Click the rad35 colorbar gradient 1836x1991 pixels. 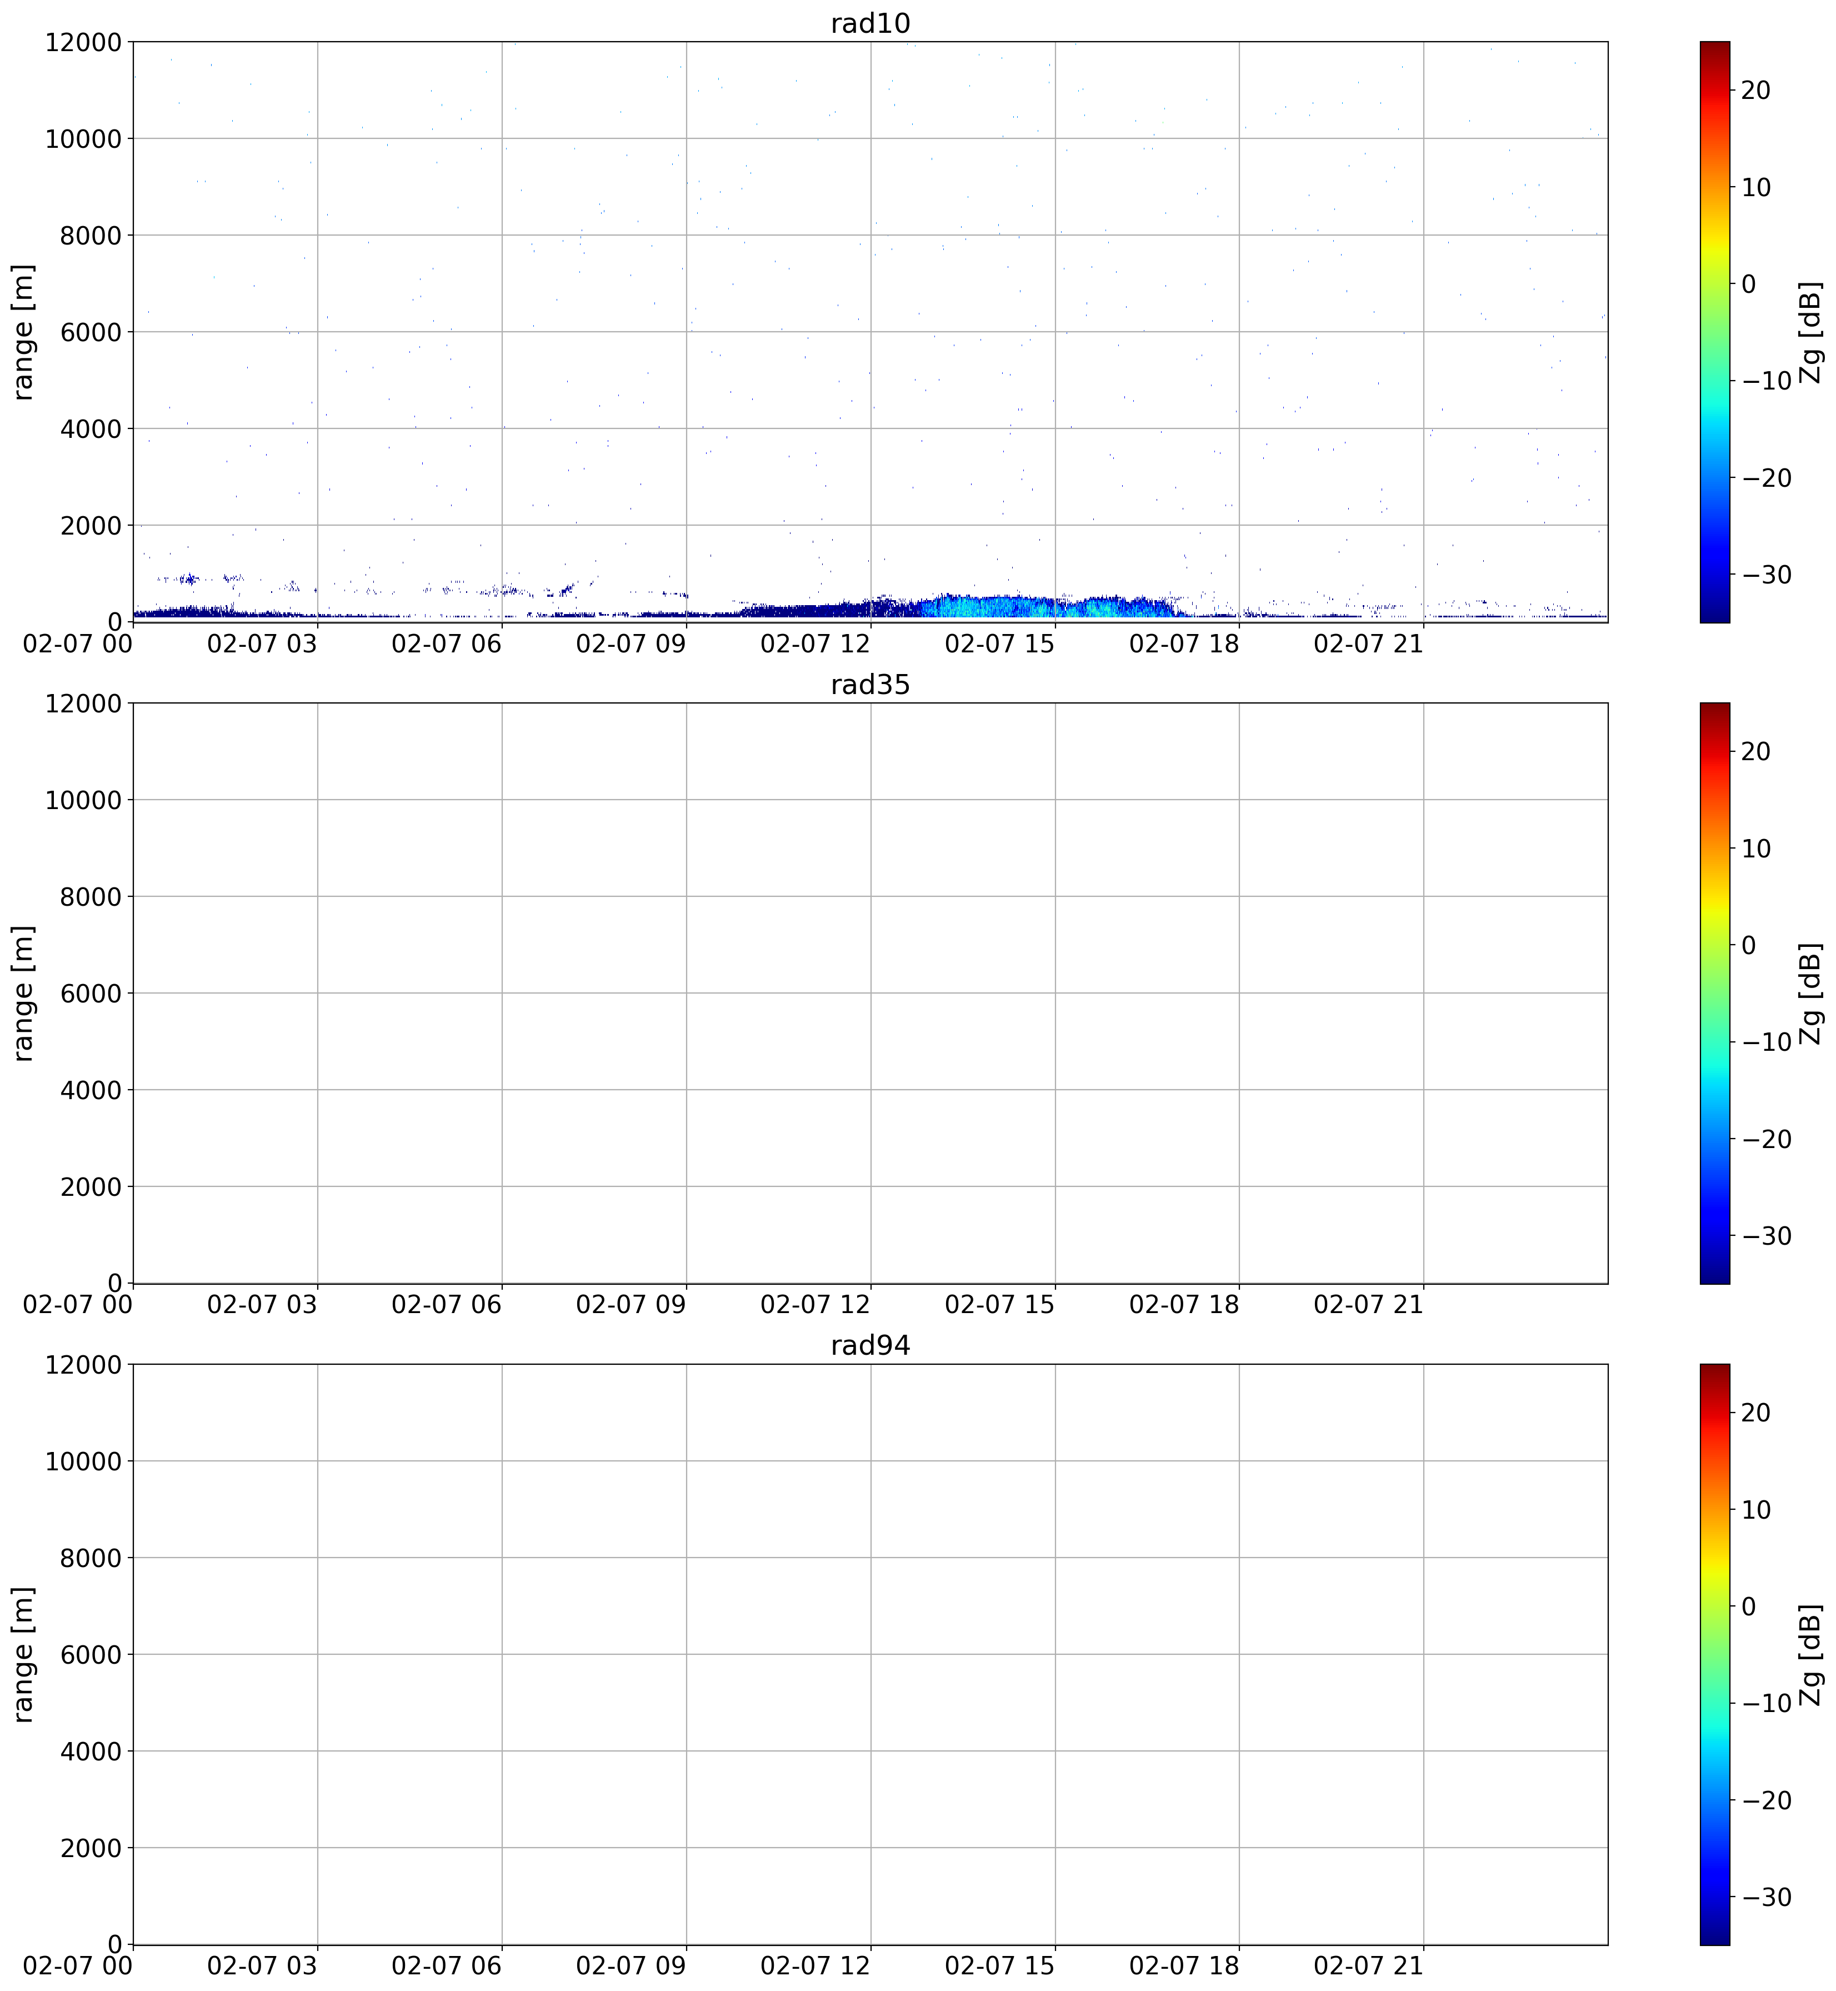(1715, 993)
